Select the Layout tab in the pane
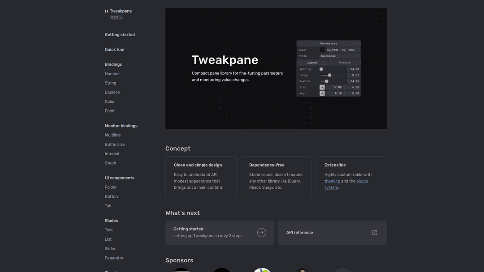This screenshot has width=484, height=272. (312, 63)
